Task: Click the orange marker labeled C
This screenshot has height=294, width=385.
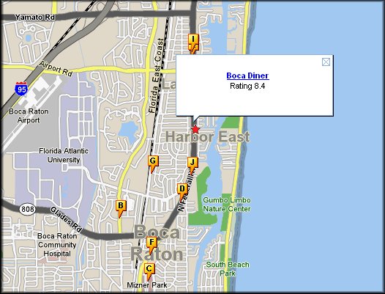Action: [149, 271]
